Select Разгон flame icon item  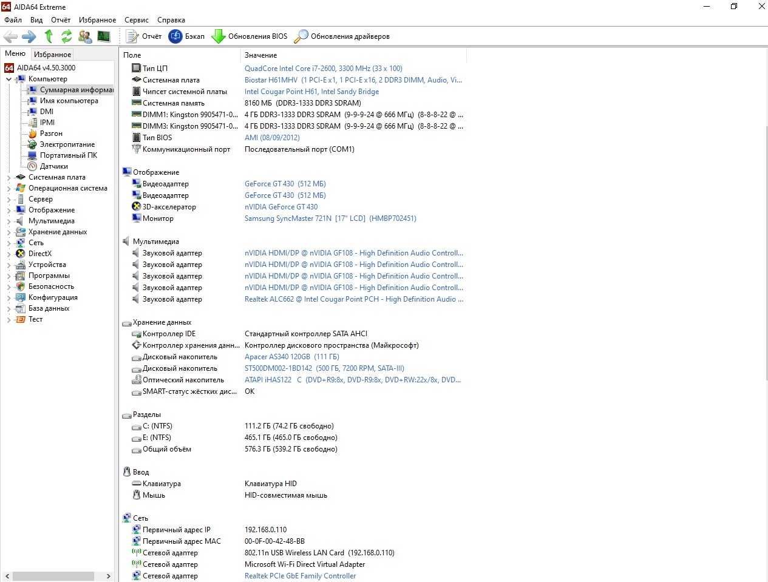point(32,134)
